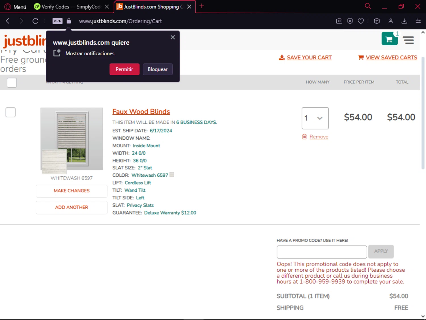Open the profile account icon
Screen dimensions: 426x320
391,21
